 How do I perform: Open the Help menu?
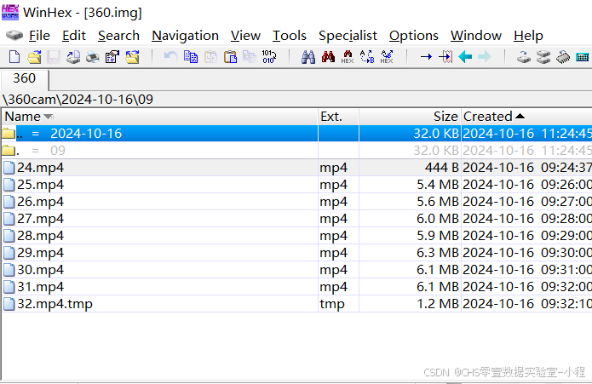point(528,36)
